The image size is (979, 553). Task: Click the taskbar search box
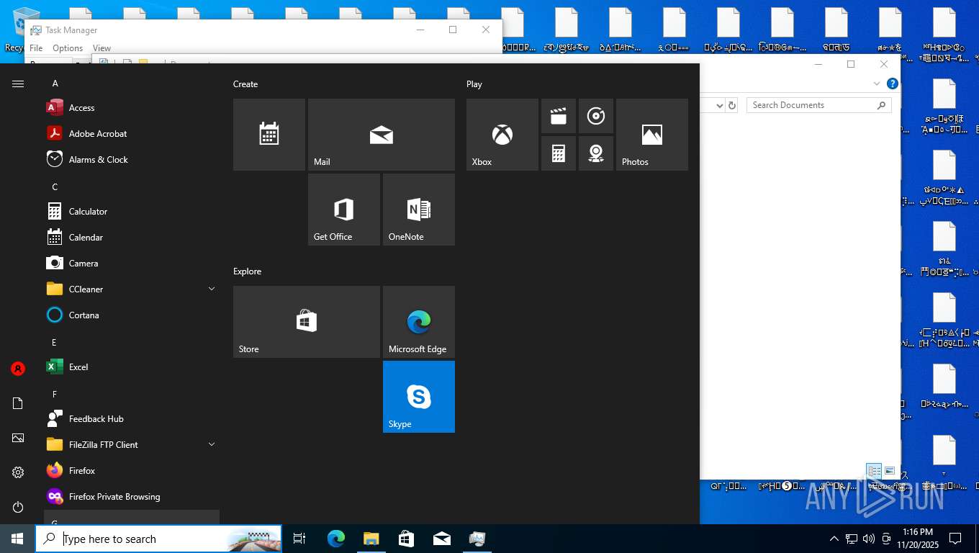point(158,539)
